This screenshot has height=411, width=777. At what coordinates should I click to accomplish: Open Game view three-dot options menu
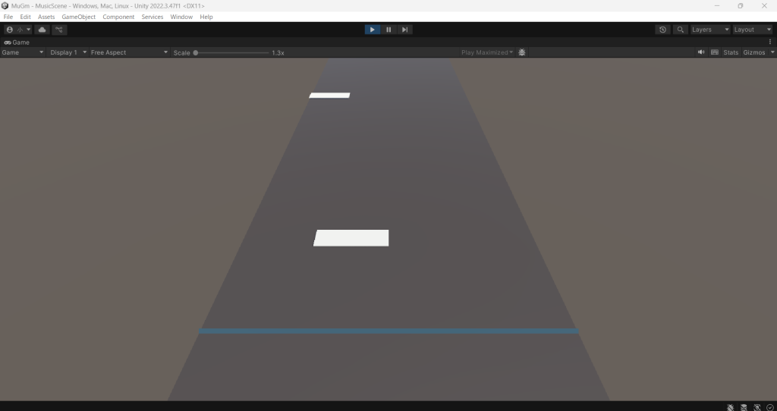coord(770,42)
